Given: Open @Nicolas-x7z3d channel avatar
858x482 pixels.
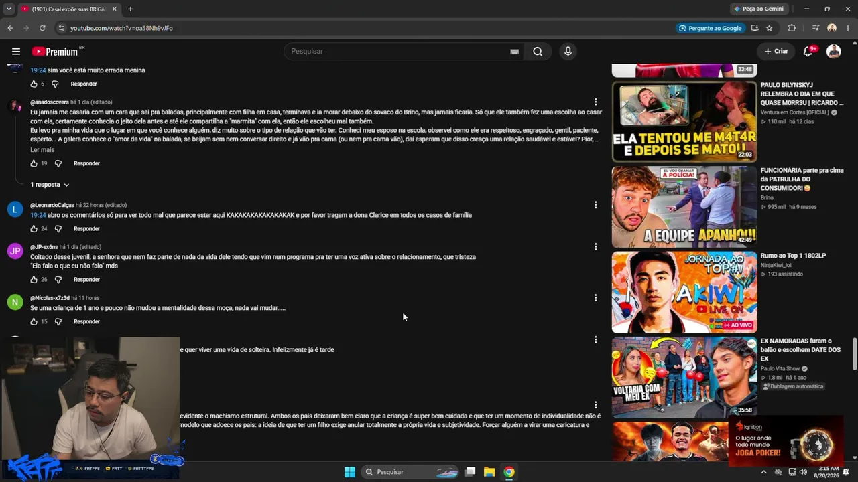Looking at the screenshot, I should [15, 302].
